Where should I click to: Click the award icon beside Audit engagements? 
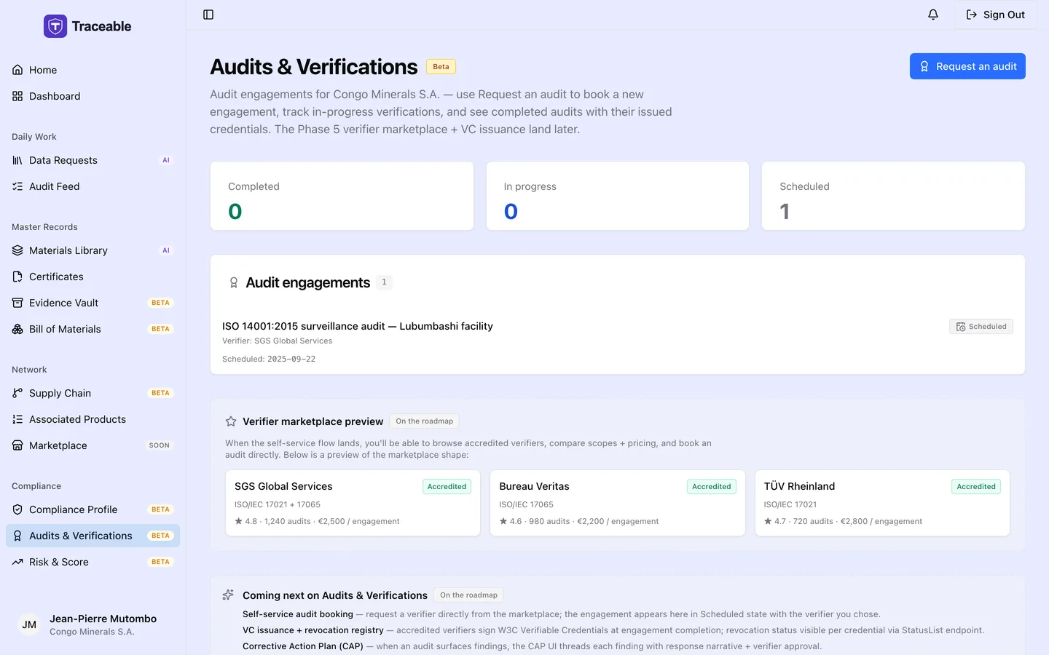click(234, 282)
